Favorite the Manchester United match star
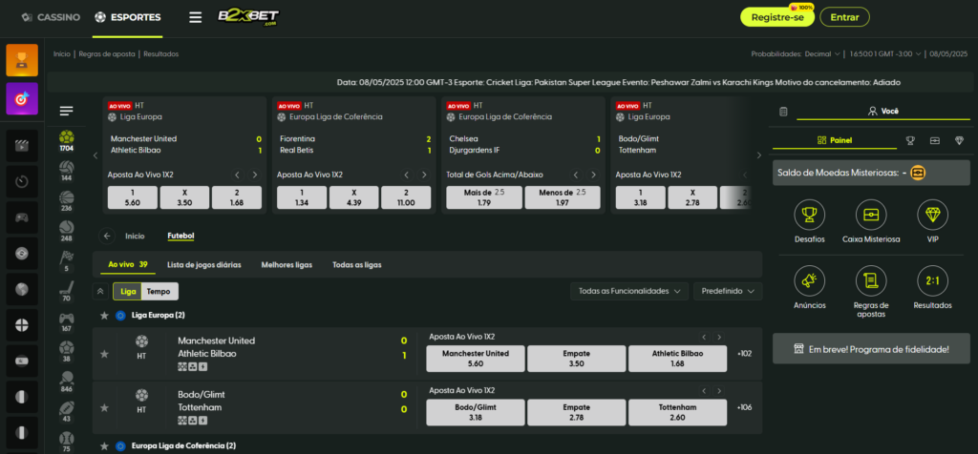978x454 pixels. [x=104, y=355]
